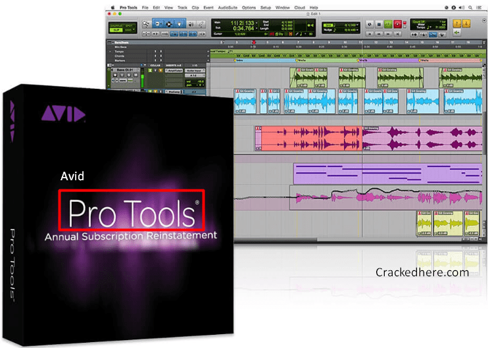The width and height of the screenshot is (488, 348).
Task: Click the Rewind transport button
Action: pyautogui.click(x=379, y=34)
